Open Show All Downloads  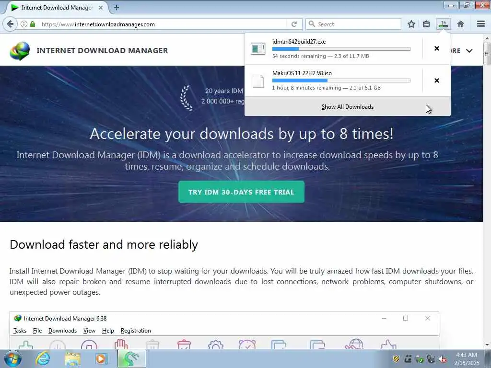(x=348, y=107)
